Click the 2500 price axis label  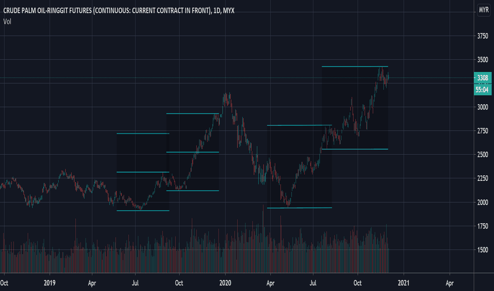tap(482, 154)
